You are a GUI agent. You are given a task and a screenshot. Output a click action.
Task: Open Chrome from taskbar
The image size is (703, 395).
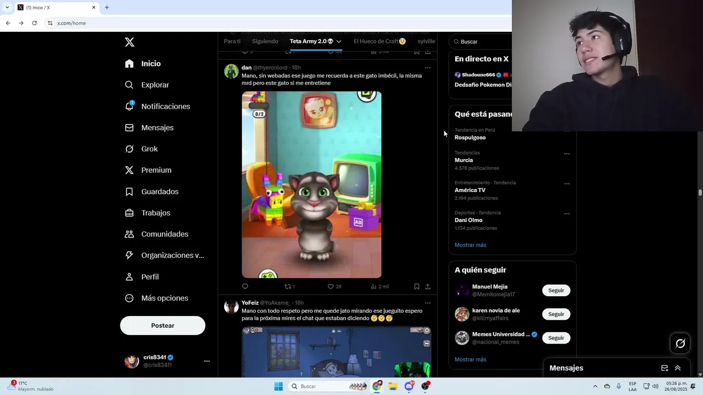[x=377, y=386]
